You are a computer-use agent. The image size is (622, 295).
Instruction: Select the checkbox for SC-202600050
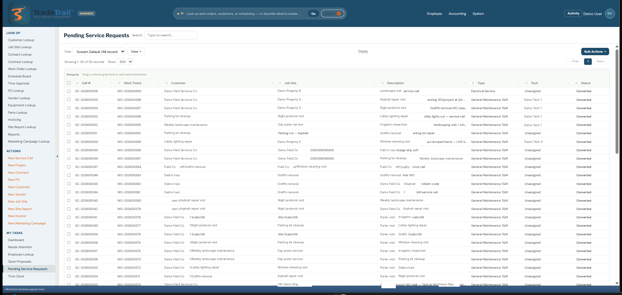pos(69,142)
